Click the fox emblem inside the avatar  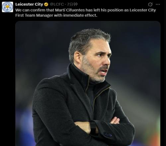point(7,7)
